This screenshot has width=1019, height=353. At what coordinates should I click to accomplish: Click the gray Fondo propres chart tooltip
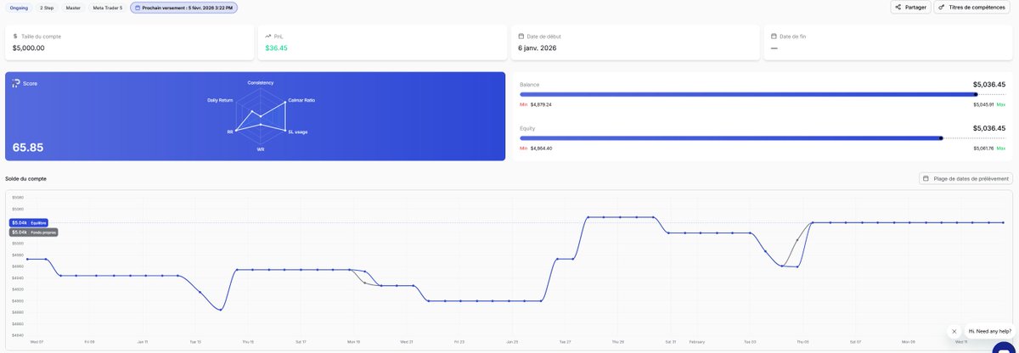point(34,232)
